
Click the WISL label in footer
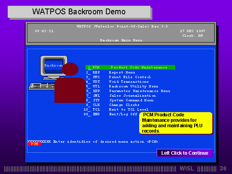(188, 169)
